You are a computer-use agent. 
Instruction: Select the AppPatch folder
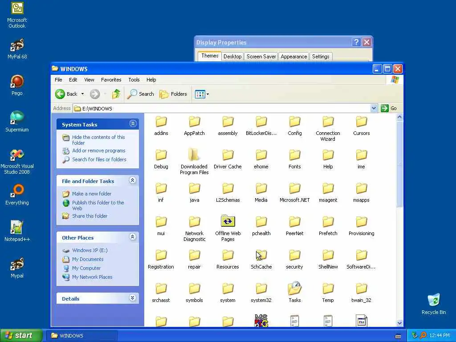click(194, 126)
